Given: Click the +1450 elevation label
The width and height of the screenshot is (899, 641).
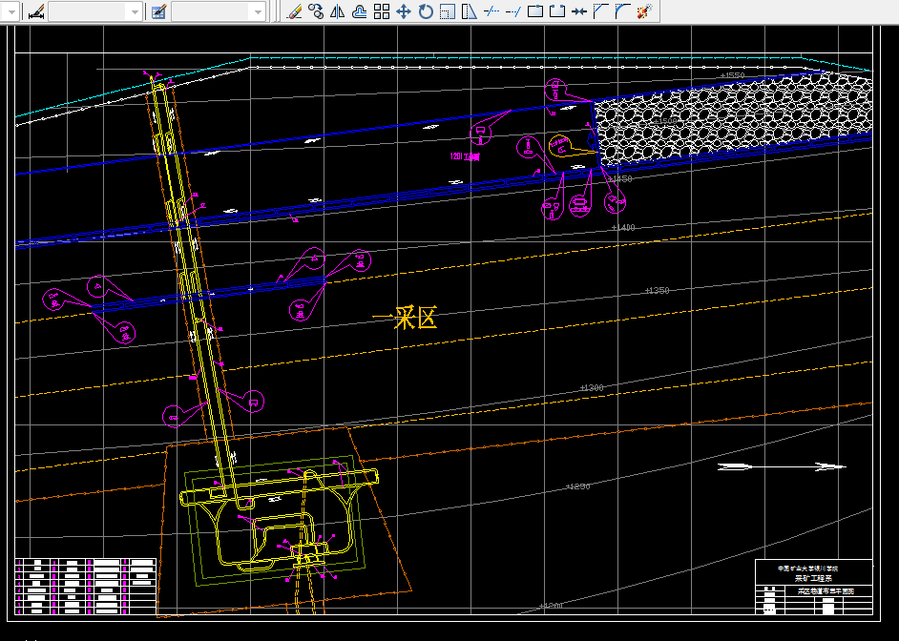Looking at the screenshot, I should point(619,178).
